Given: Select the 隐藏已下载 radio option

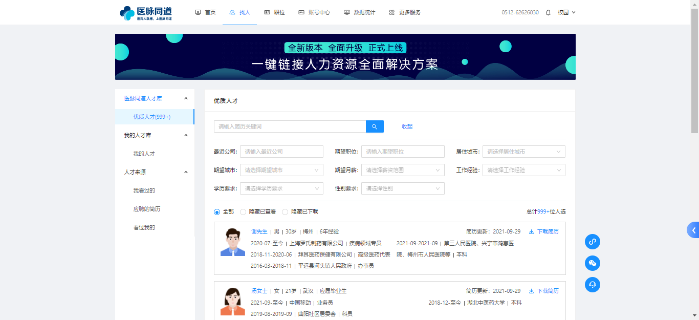Looking at the screenshot, I should [x=285, y=211].
